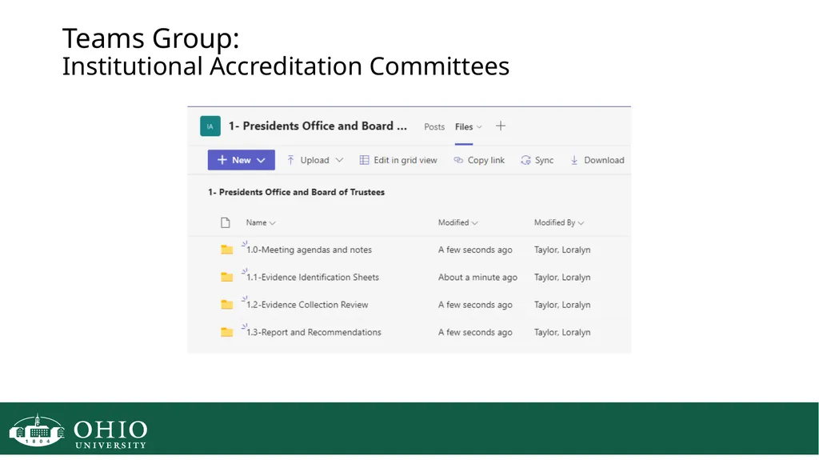The image size is (819, 460).
Task: Add a new tab with plus icon
Action: 501,126
